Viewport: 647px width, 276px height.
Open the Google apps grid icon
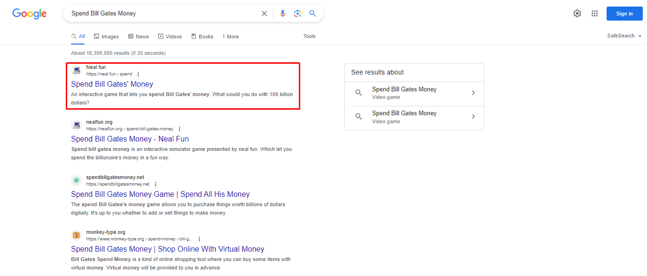tap(594, 14)
